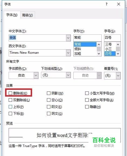Click down arrow in 字形 style list
The image size is (127, 156).
point(99,54)
